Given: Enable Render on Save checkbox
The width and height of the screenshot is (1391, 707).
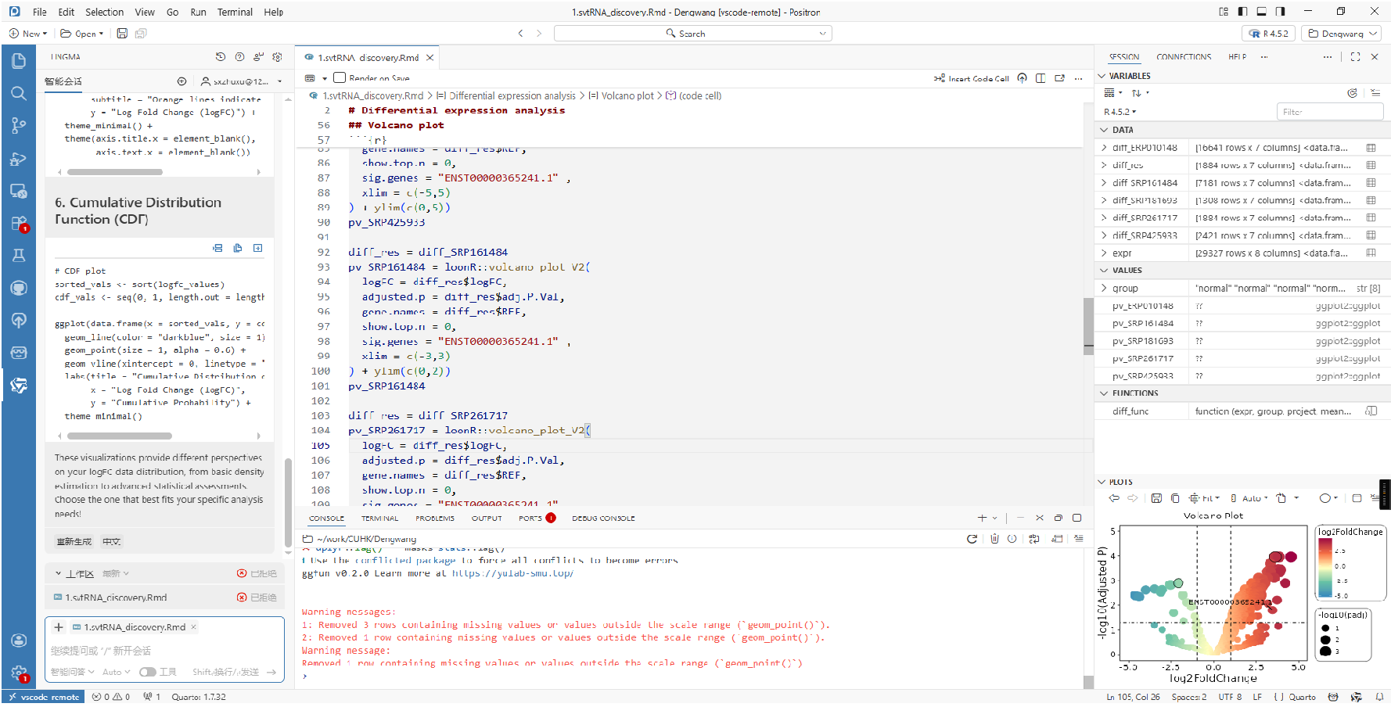Looking at the screenshot, I should click(x=340, y=77).
